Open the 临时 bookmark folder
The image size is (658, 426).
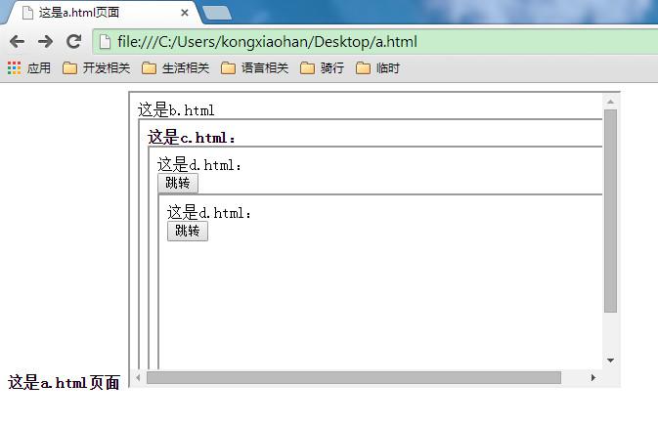[x=377, y=68]
